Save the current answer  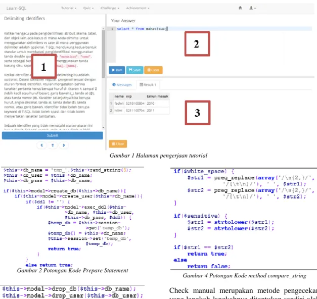point(134,70)
